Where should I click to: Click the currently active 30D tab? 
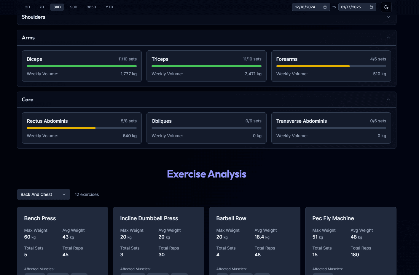coord(57,7)
